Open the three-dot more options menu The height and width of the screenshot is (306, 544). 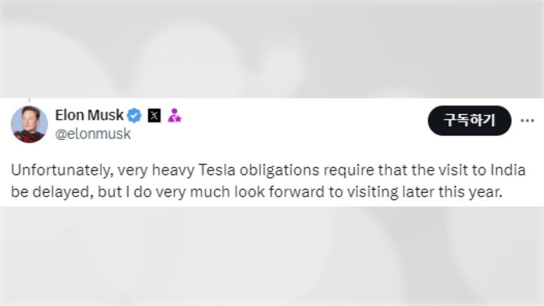(x=527, y=120)
